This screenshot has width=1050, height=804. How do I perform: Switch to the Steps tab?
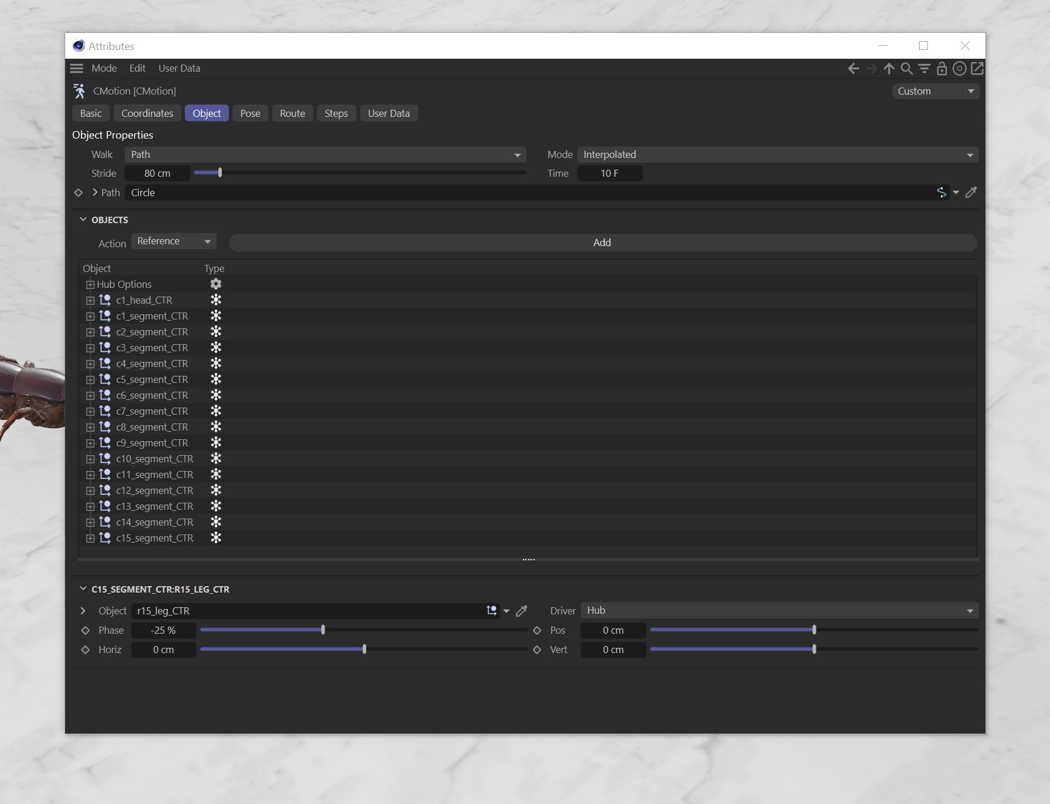(336, 113)
